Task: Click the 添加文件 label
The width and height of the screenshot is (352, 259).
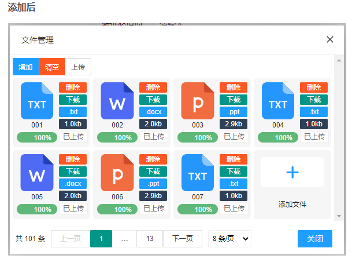Action: point(292,205)
